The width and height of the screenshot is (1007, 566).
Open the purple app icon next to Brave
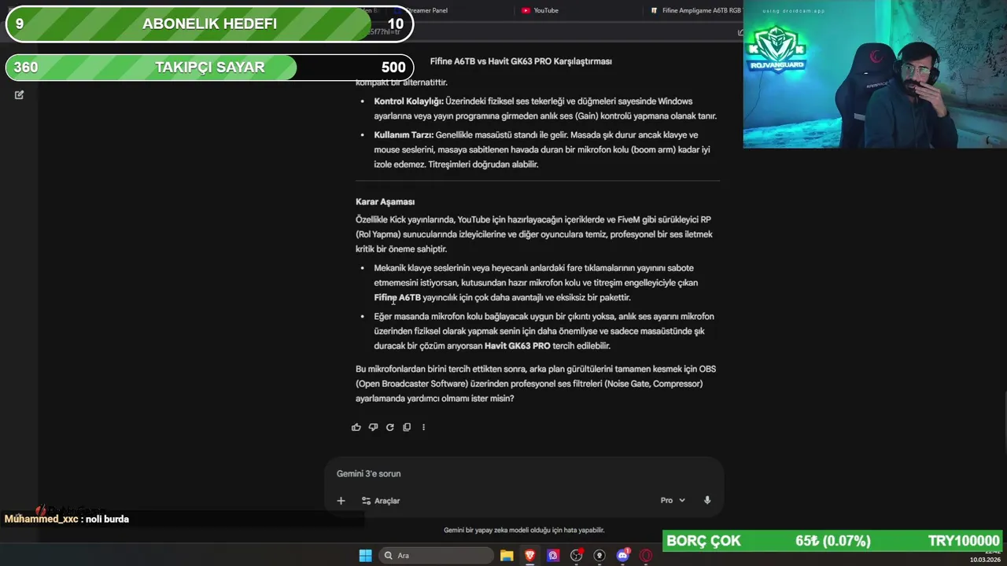pos(553,556)
